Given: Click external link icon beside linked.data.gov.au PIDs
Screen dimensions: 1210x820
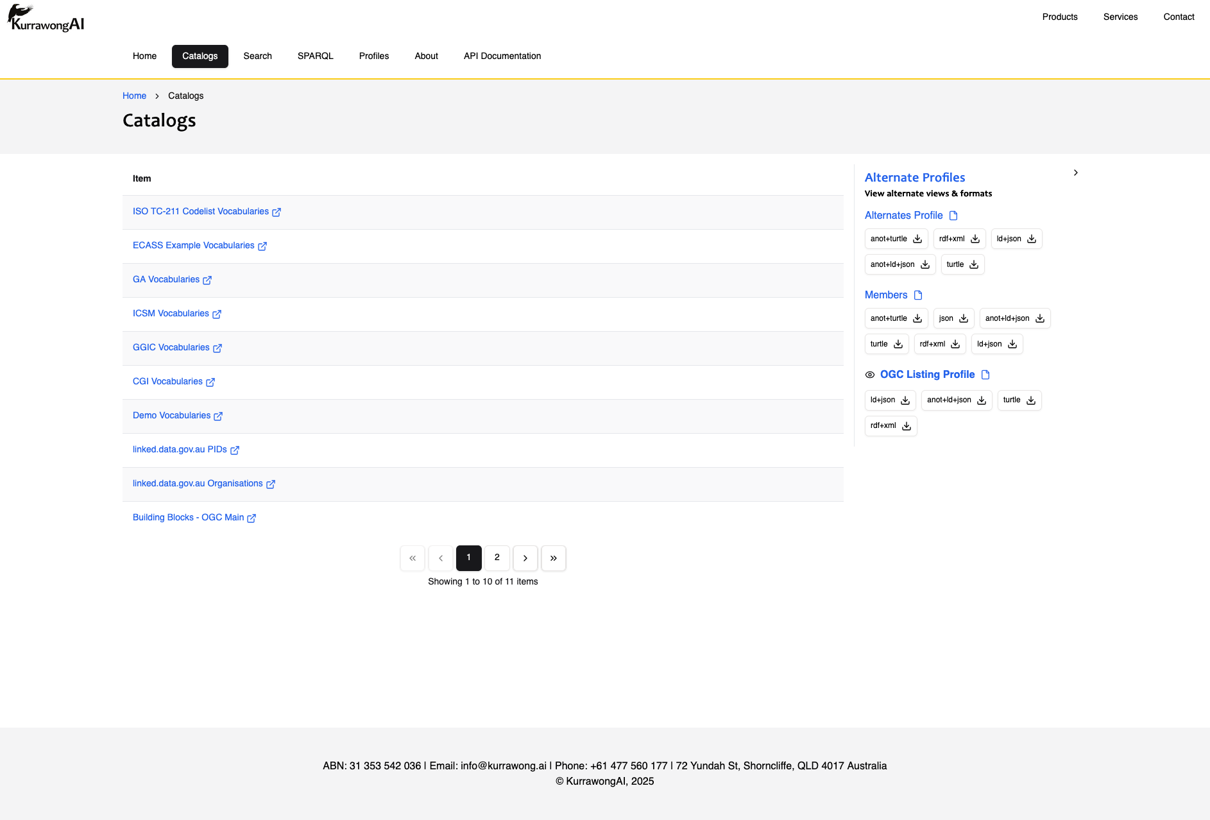Looking at the screenshot, I should [x=235, y=450].
